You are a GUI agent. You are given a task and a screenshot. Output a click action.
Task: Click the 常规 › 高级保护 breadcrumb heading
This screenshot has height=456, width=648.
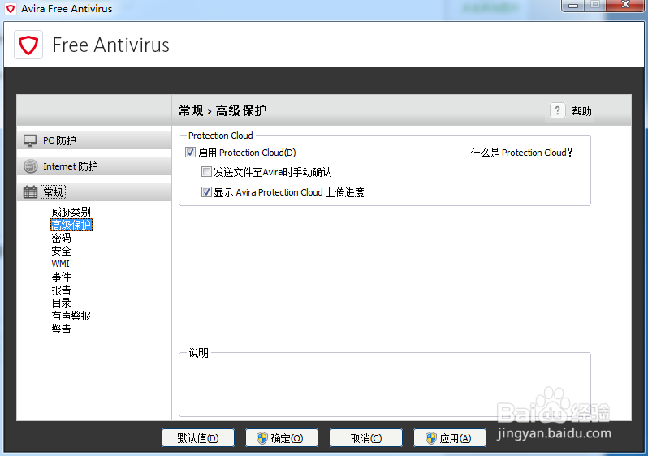coord(222,110)
